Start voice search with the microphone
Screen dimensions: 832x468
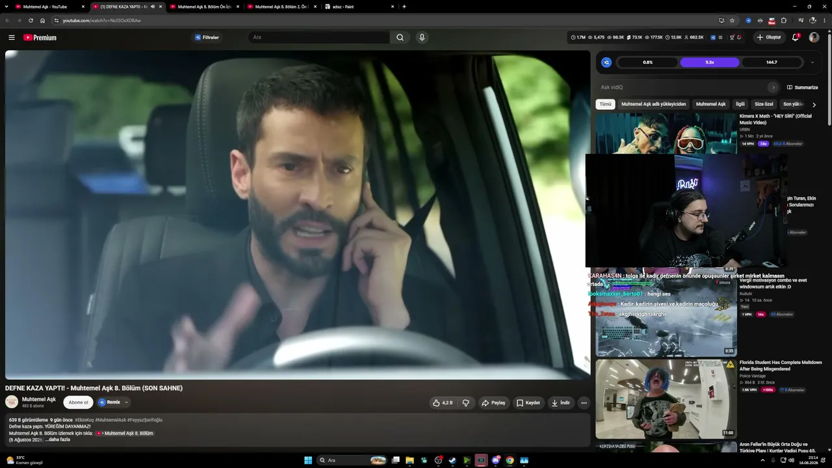point(422,38)
